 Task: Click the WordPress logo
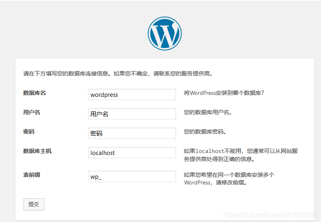(x=165, y=34)
